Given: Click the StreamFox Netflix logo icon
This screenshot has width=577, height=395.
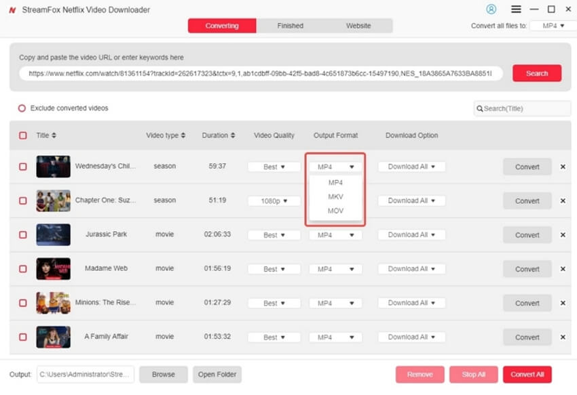Looking at the screenshot, I should click(x=12, y=10).
